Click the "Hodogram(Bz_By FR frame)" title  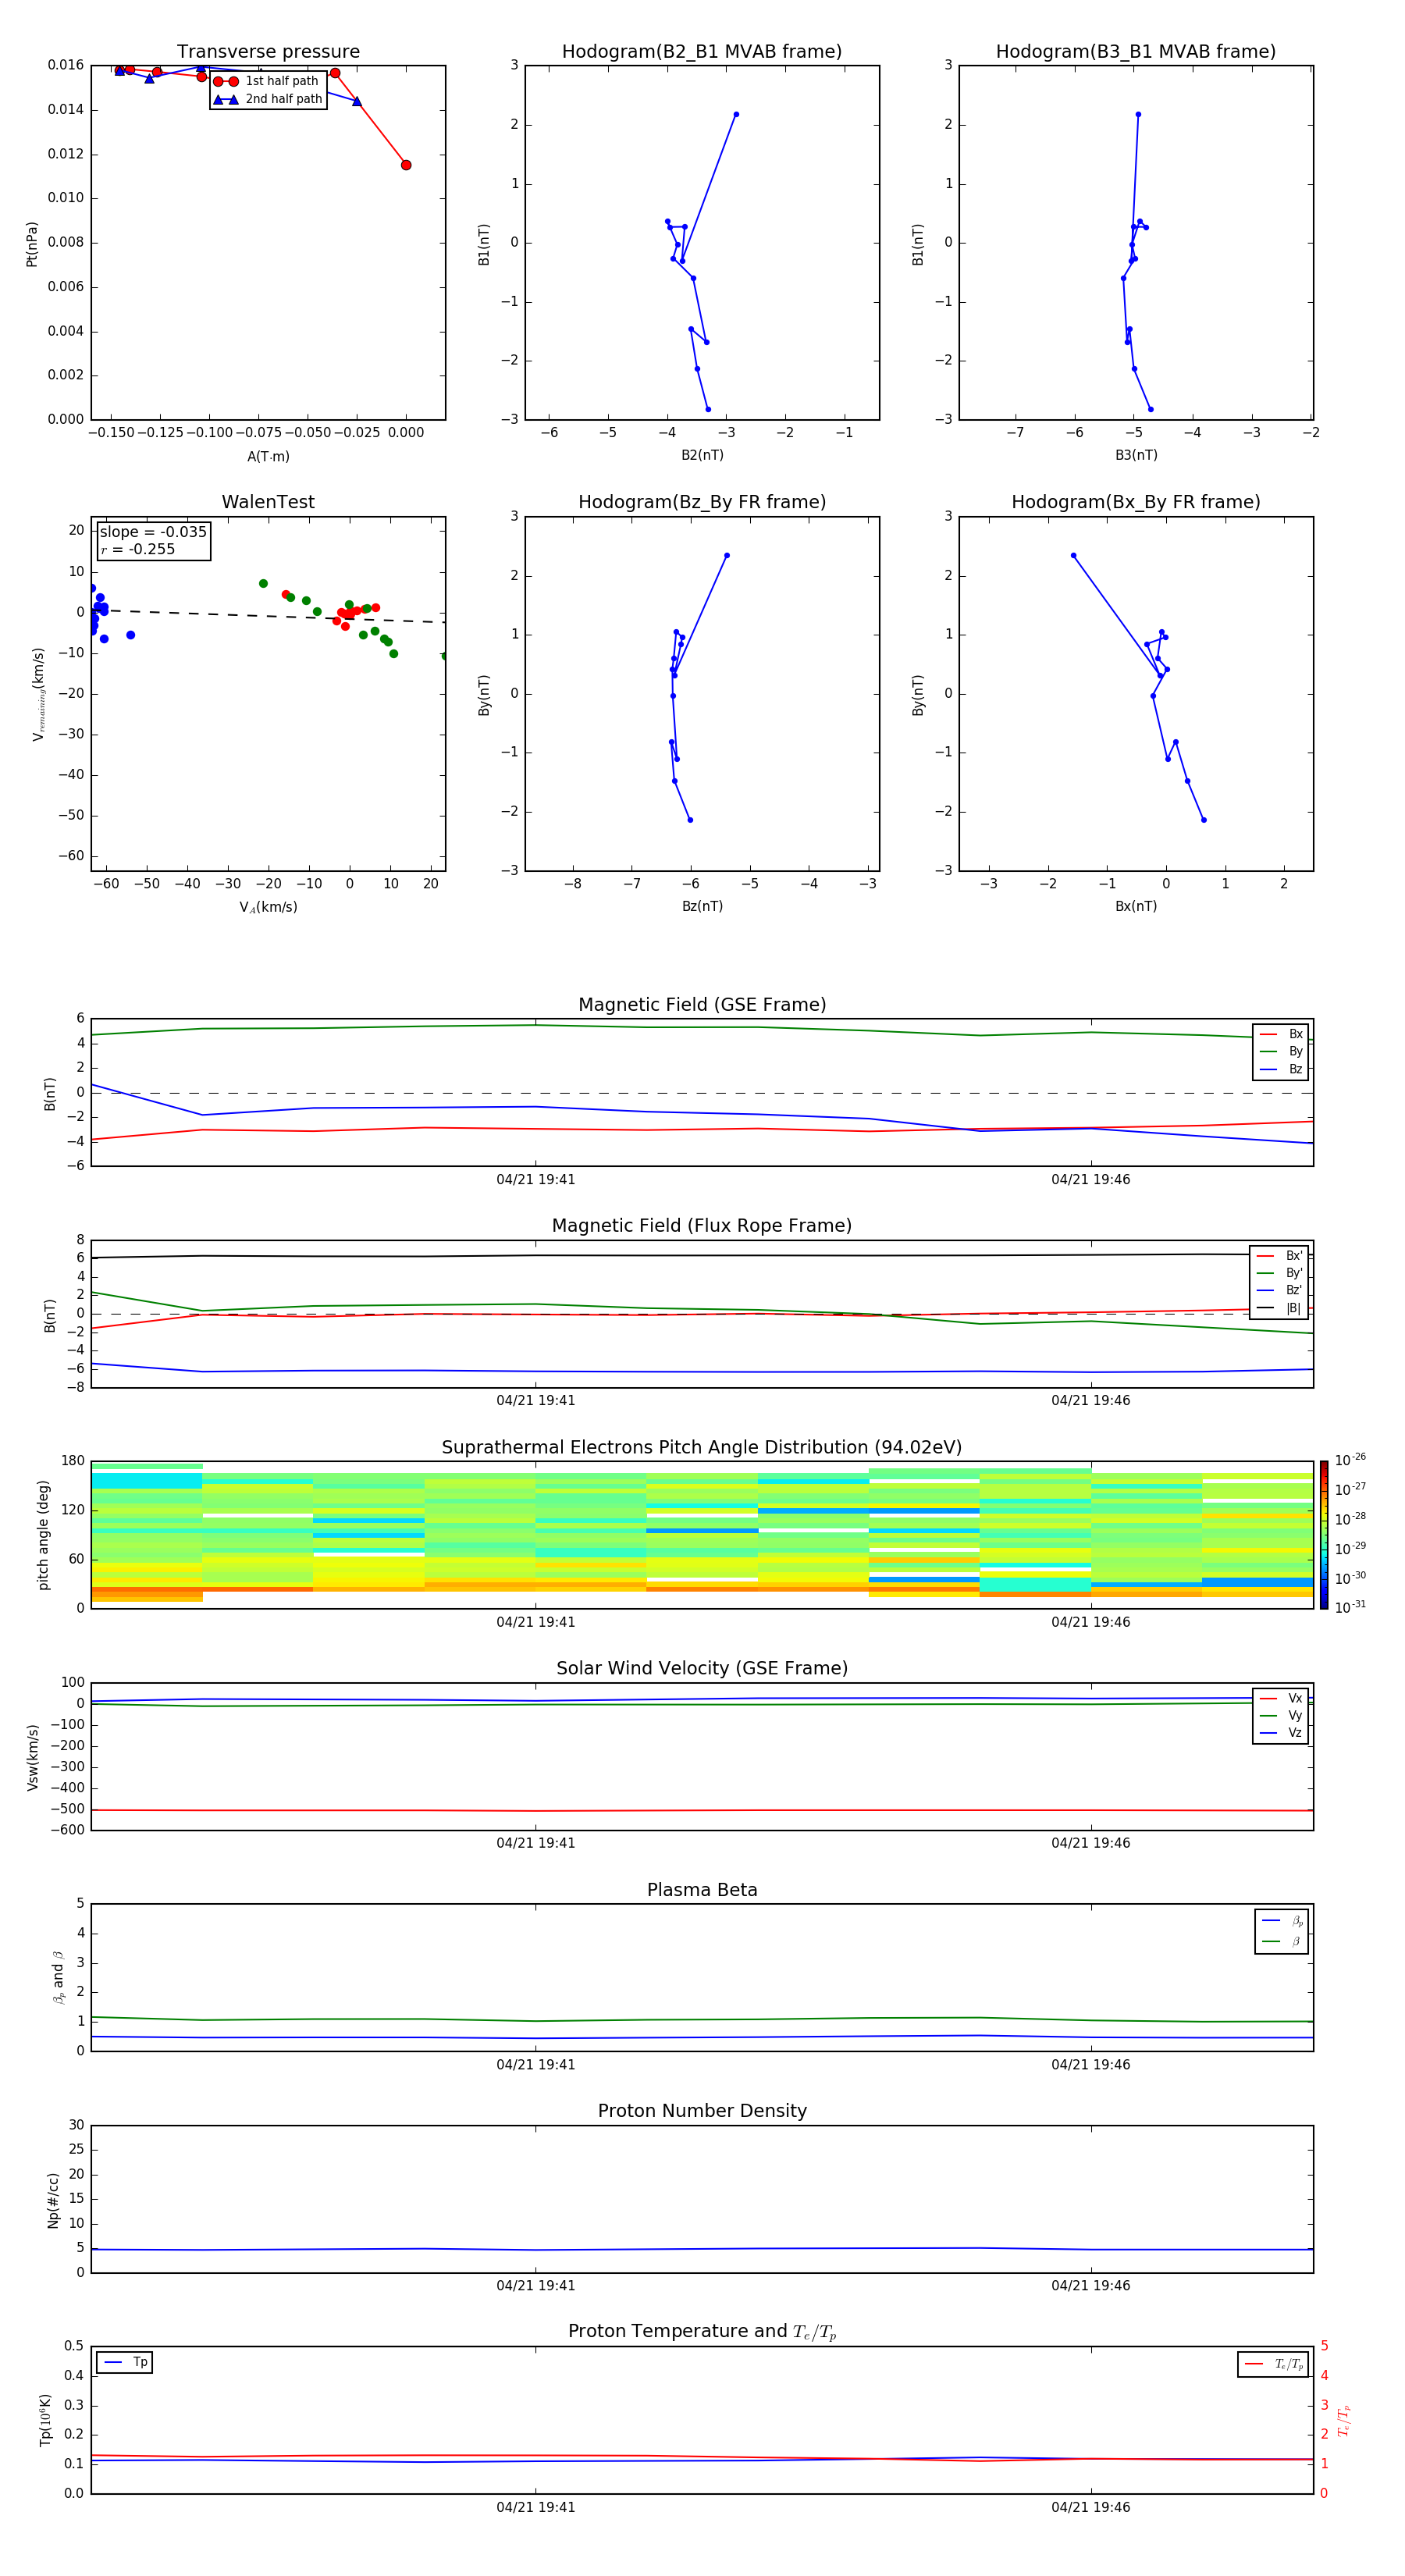click(x=702, y=502)
